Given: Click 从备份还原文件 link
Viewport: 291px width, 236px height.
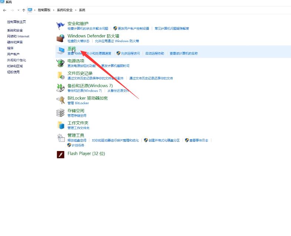Looking at the screenshot, I should (118, 91).
